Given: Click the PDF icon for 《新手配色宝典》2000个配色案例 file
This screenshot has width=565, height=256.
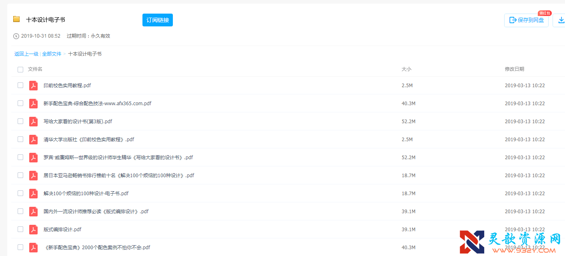Looking at the screenshot, I should tap(33, 248).
